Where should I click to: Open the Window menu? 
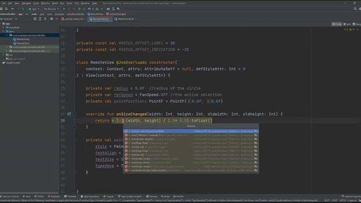click(x=85, y=3)
